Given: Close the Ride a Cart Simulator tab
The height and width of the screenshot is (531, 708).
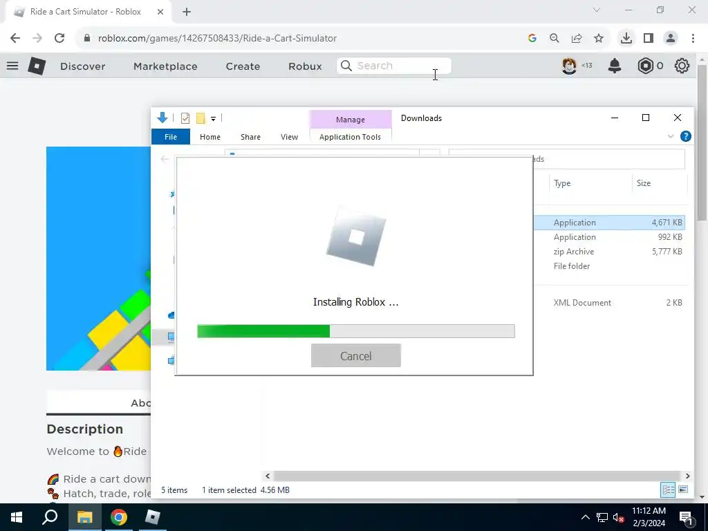Looking at the screenshot, I should (x=160, y=12).
